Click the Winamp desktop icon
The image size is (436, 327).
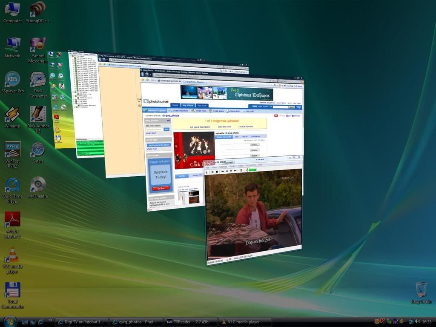click(x=12, y=115)
